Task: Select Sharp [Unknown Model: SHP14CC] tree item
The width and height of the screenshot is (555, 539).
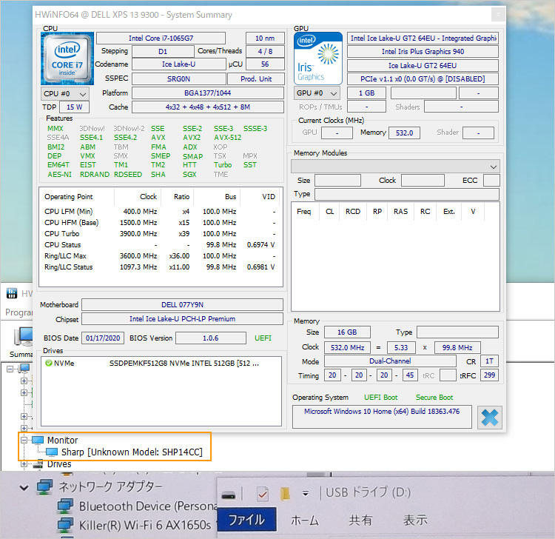Action: click(x=132, y=452)
